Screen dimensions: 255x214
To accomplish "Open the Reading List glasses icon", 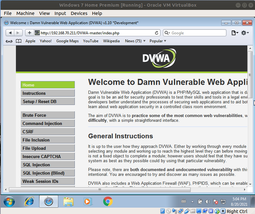I will click(x=9, y=41).
